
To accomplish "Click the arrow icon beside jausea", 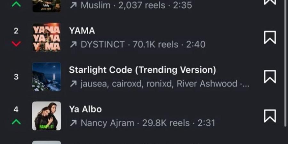I will pos(74,84).
